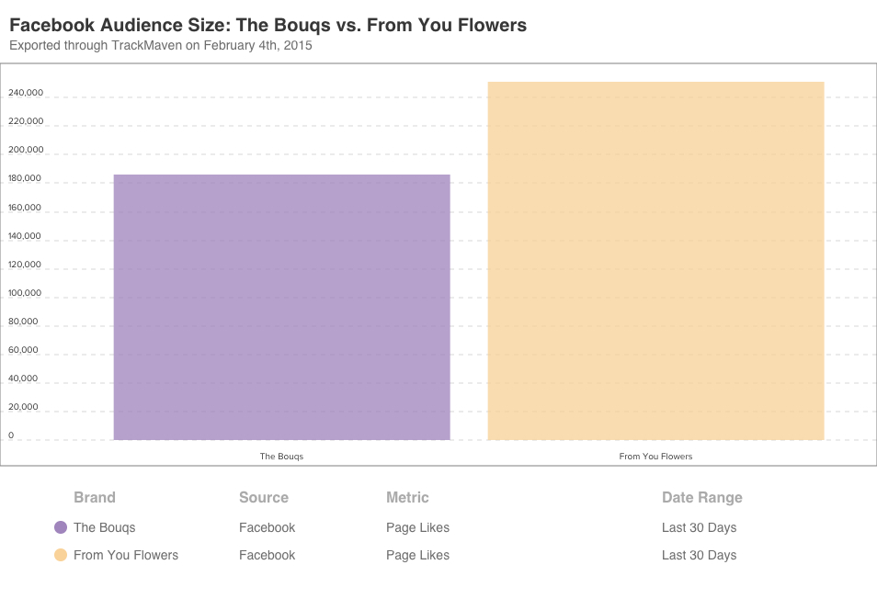Click the orange From You Flowers legend dot
The image size is (877, 610).
click(61, 555)
